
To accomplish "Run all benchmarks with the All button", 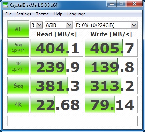I will point(18,29).
